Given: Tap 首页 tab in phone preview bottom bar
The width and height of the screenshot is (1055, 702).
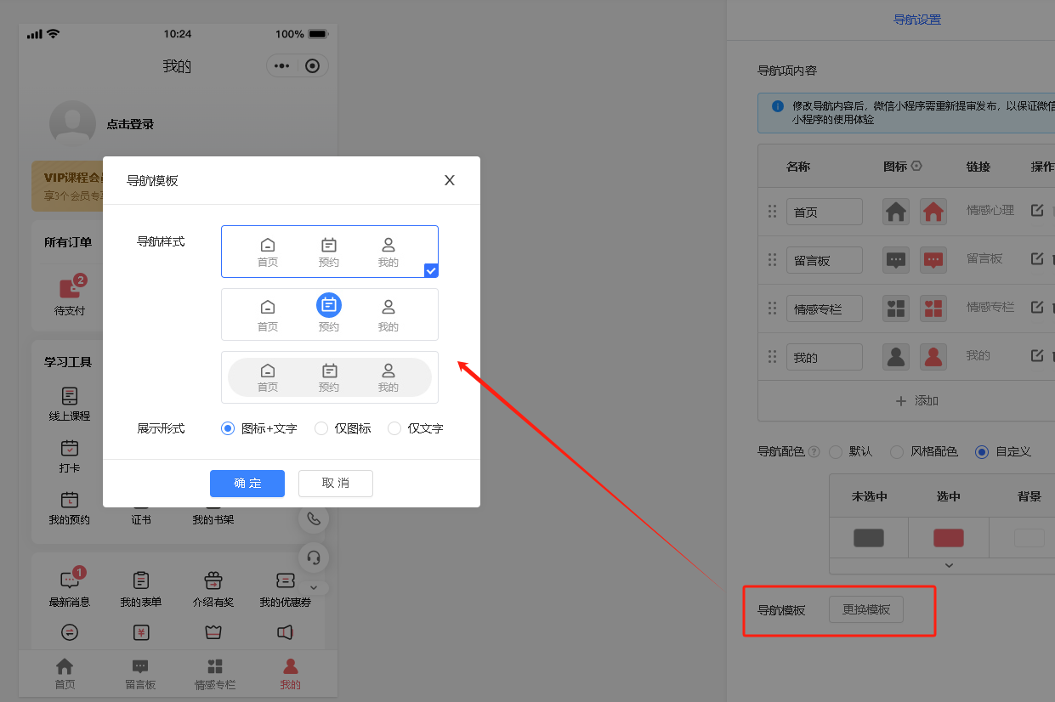Looking at the screenshot, I should (65, 674).
